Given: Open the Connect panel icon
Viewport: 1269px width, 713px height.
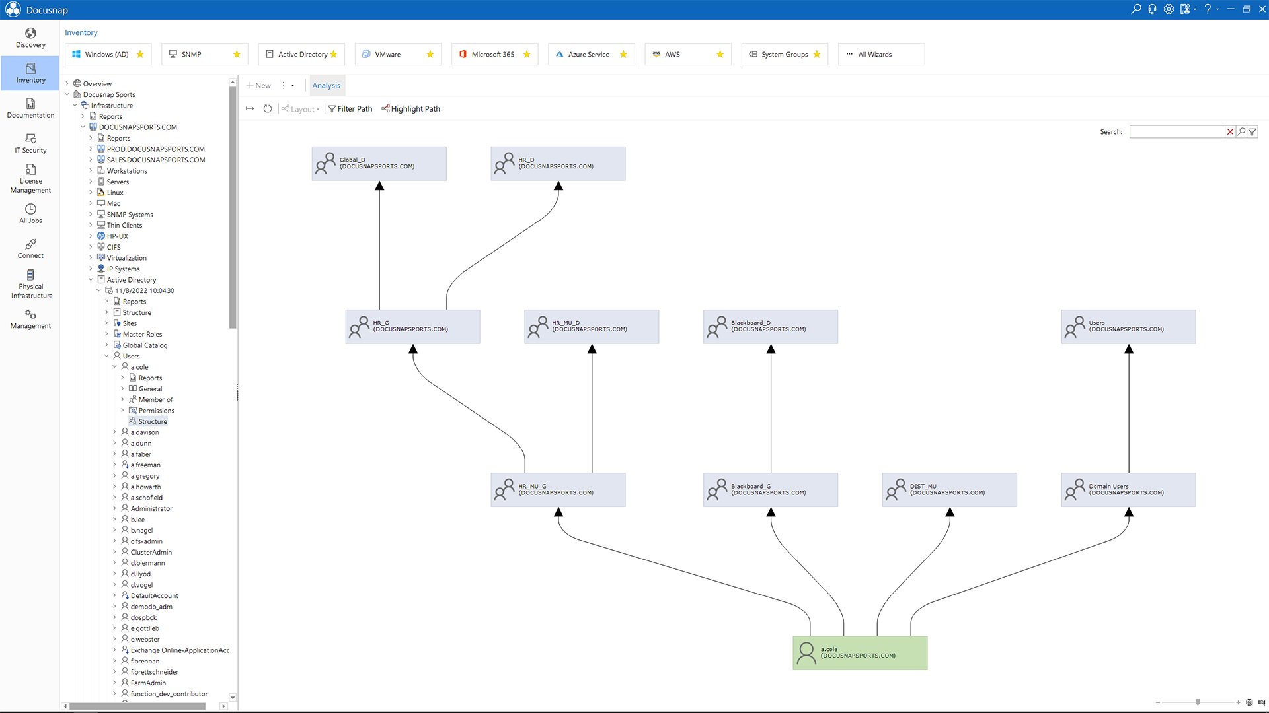Looking at the screenshot, I should click(x=30, y=248).
